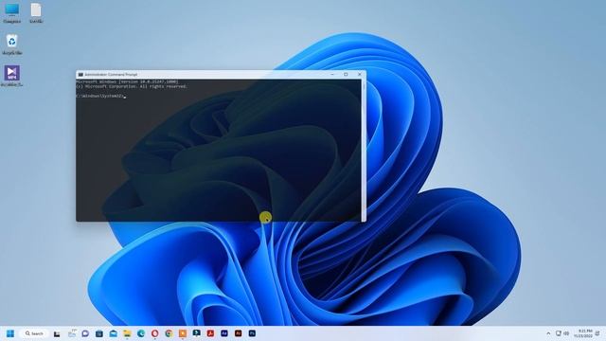Open network settings from system tray
The width and height of the screenshot is (606, 341).
pos(559,333)
